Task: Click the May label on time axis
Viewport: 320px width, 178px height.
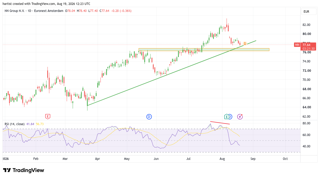Action: coord(127,159)
